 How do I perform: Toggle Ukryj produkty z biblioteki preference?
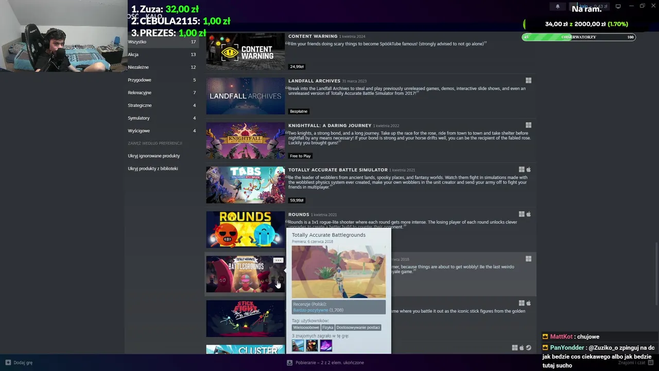click(152, 168)
